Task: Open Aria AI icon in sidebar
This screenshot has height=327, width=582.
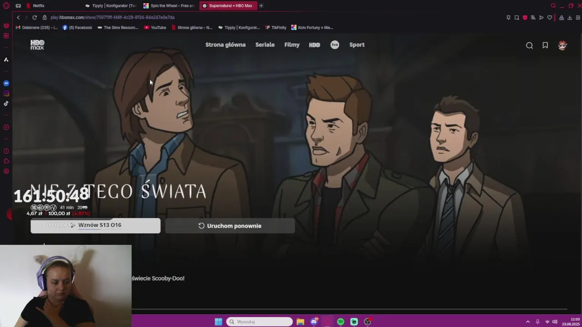Action: [x=6, y=59]
